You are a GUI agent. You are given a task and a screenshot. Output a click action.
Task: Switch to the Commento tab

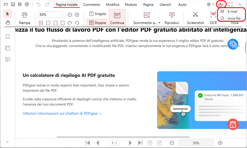pyautogui.click(x=92, y=5)
